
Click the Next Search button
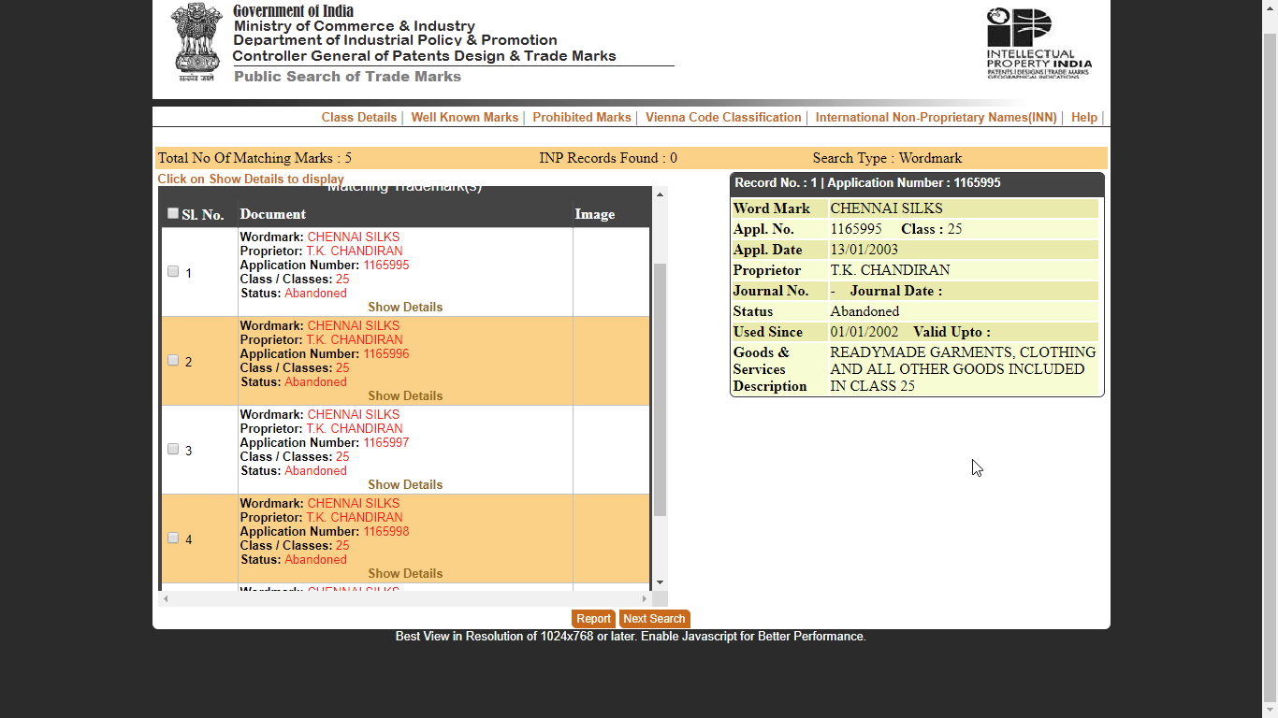[654, 619]
